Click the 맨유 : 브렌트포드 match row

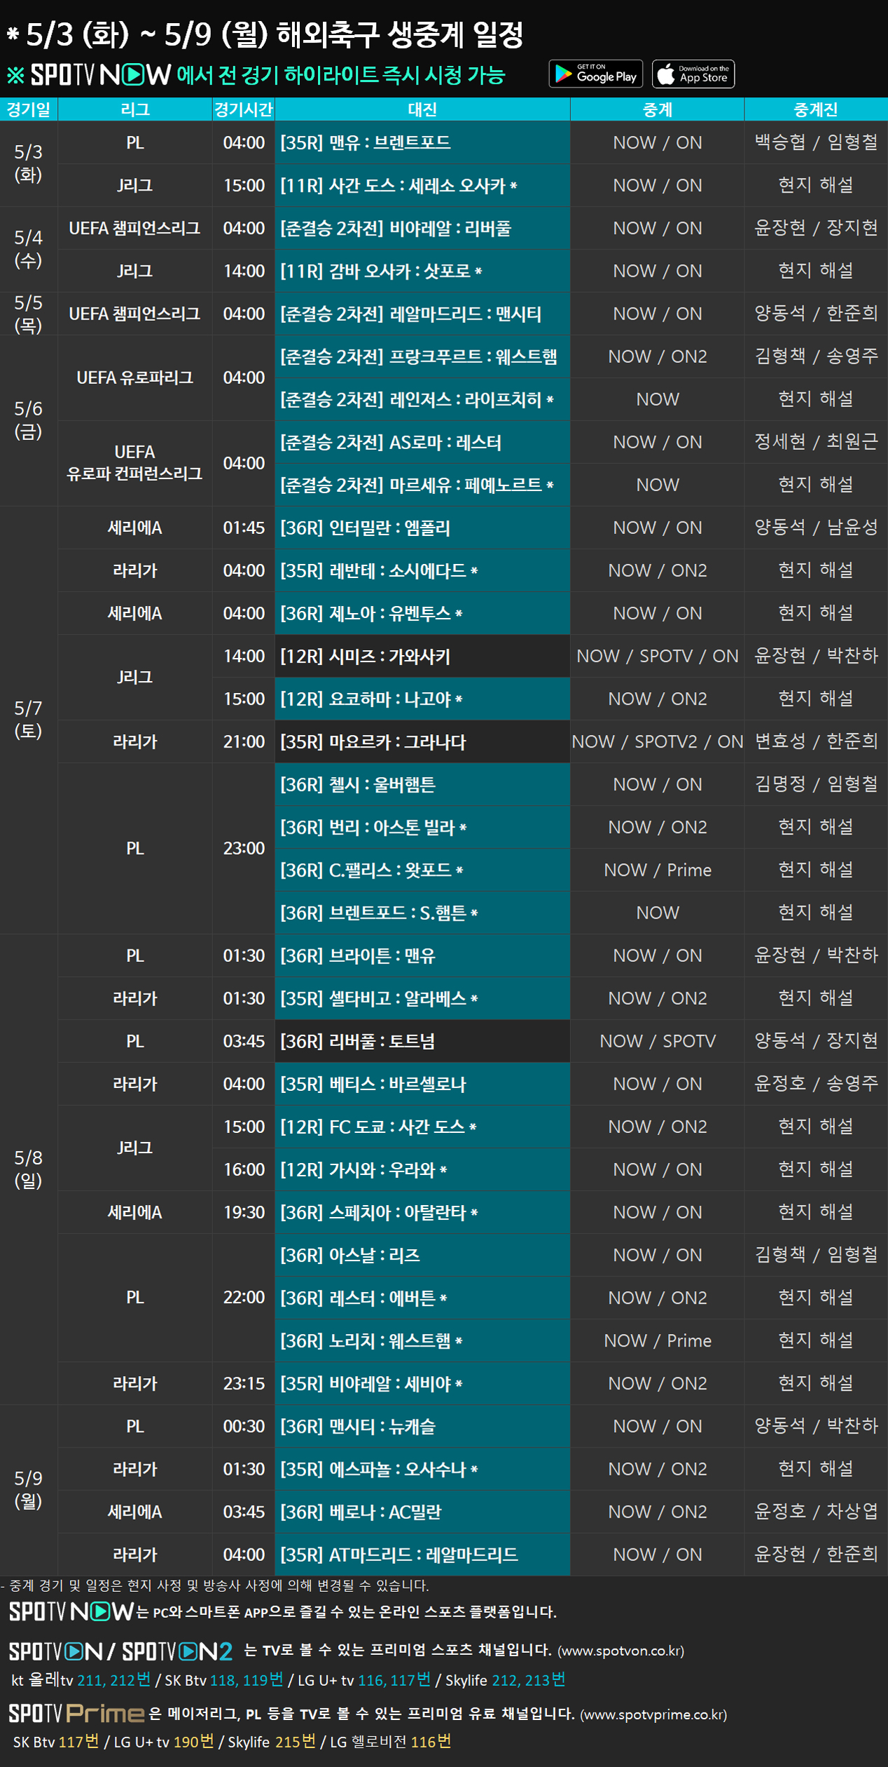tap(422, 143)
